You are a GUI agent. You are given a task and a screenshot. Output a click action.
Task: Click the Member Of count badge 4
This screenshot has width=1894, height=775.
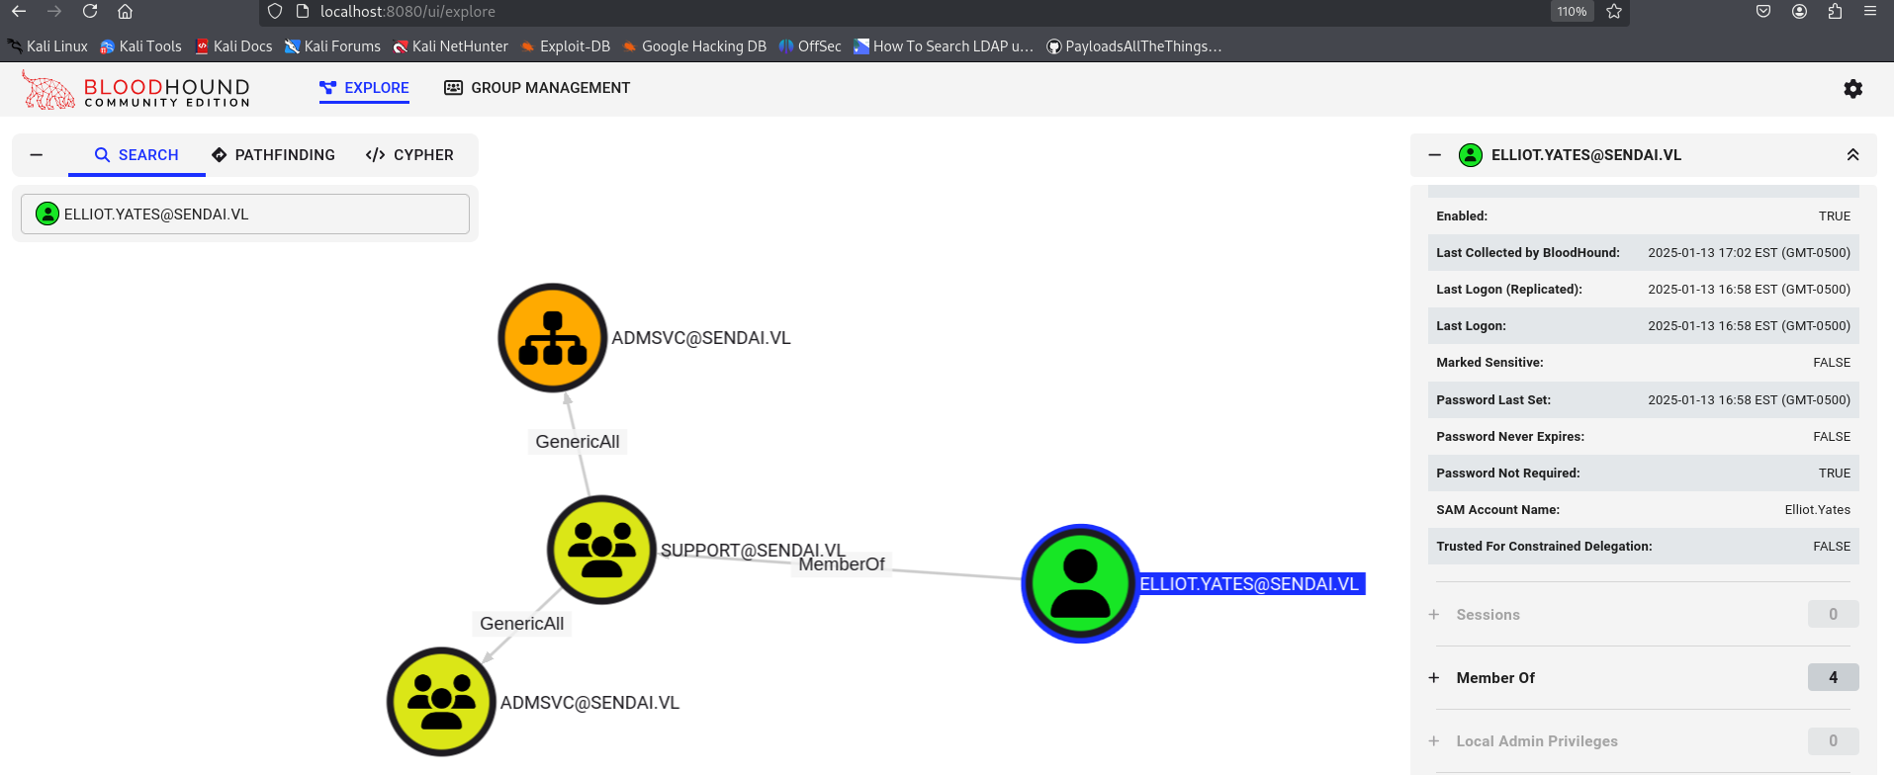coord(1833,677)
